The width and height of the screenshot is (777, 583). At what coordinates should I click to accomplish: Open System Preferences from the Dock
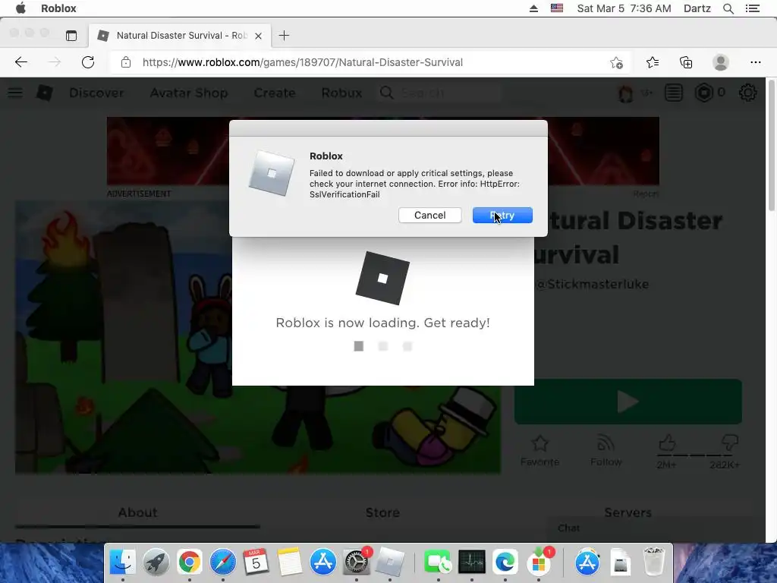357,563
